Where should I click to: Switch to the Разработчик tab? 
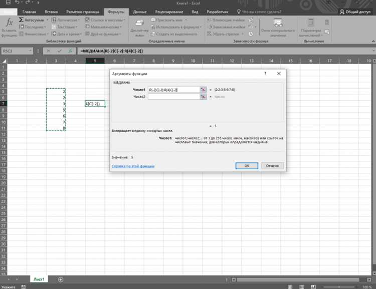(217, 12)
